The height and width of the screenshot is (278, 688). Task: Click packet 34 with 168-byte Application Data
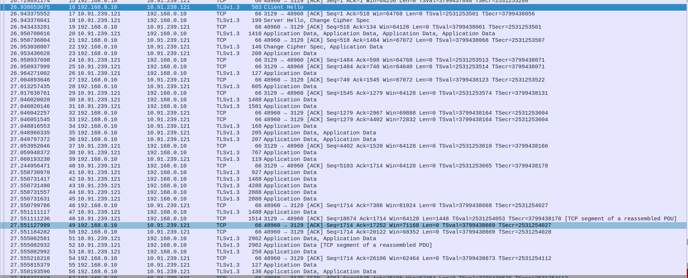point(257,126)
